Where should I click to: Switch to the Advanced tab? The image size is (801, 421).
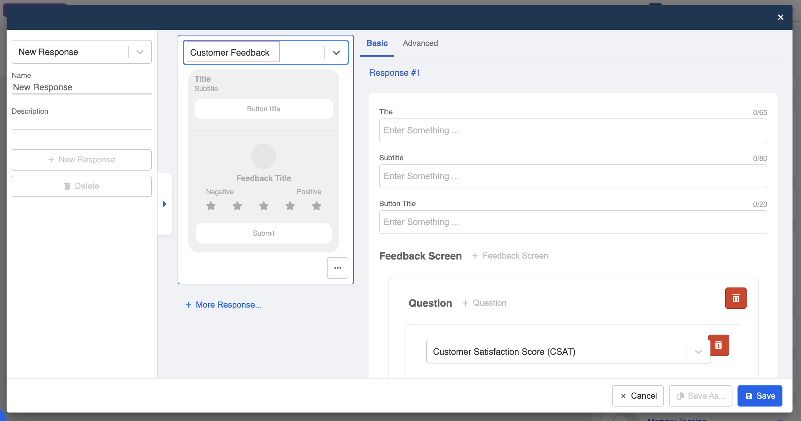420,43
